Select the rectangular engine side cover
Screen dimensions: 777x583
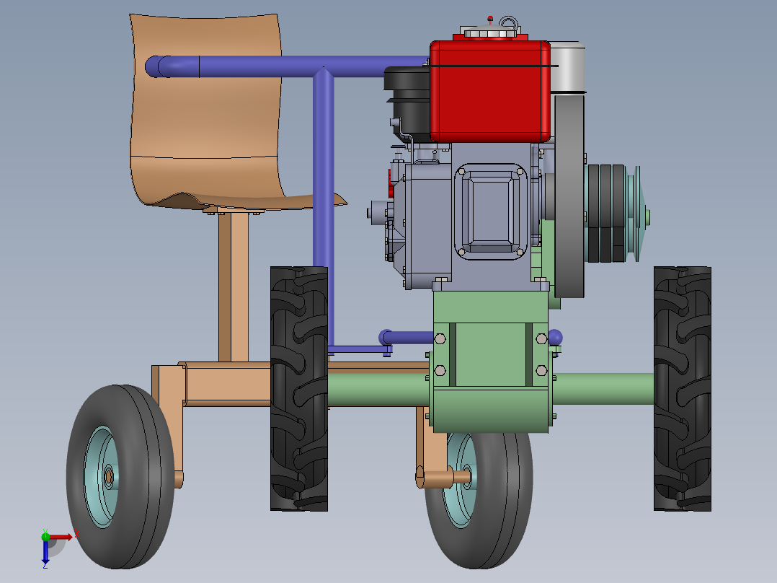pos(491,212)
